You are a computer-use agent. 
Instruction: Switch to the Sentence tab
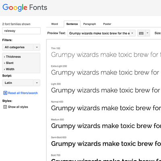(x=72, y=24)
